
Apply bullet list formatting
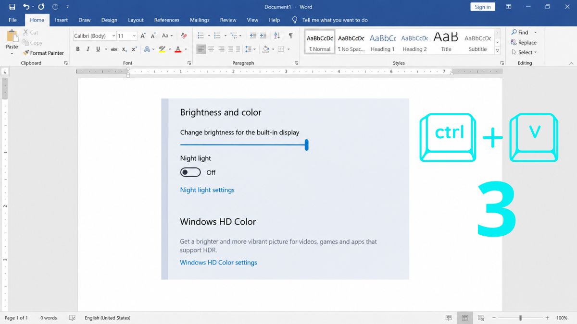point(201,36)
